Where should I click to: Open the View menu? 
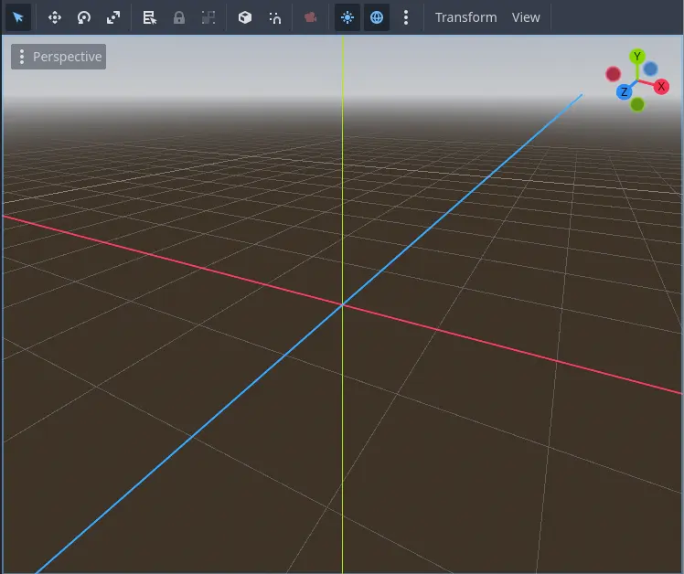tap(526, 17)
